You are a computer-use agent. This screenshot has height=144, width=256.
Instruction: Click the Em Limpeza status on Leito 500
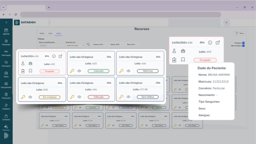click(50, 97)
